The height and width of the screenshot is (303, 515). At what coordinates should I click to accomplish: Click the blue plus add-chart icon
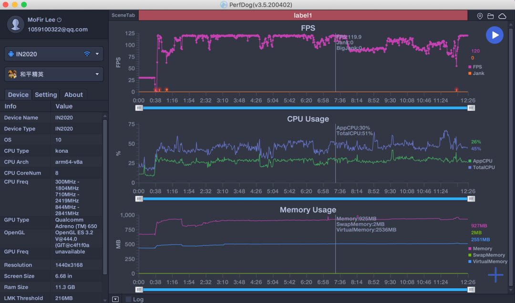click(495, 275)
